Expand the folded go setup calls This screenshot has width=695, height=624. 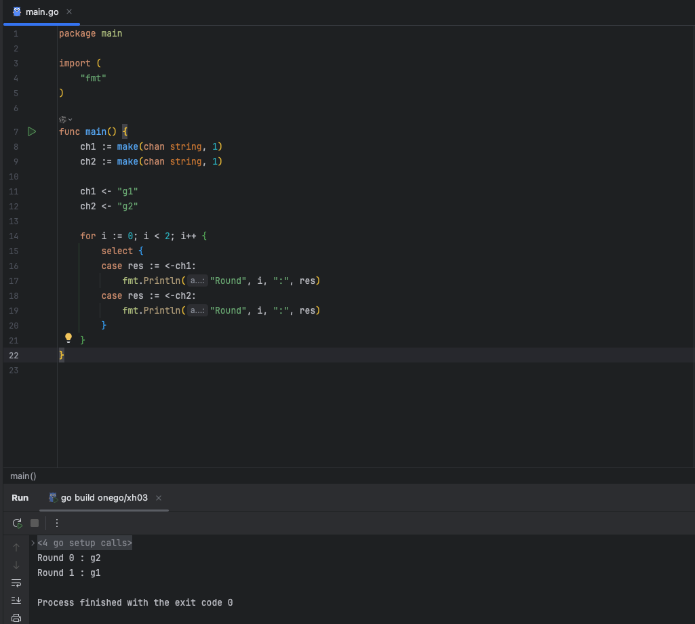pos(33,543)
